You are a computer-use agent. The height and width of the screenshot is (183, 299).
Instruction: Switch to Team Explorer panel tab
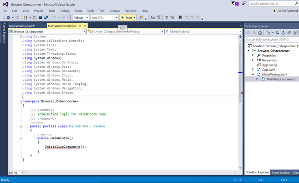[281, 172]
